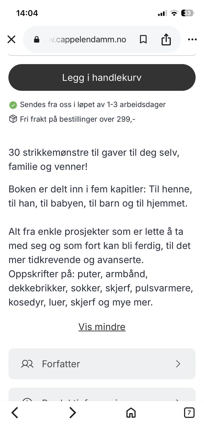This screenshot has width=204, height=442.
Task: Bookmark this page with the bookmark icon
Action: click(x=143, y=40)
